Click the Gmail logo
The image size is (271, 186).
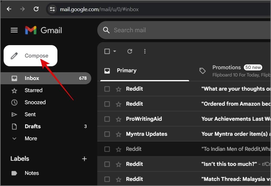pyautogui.click(x=44, y=30)
